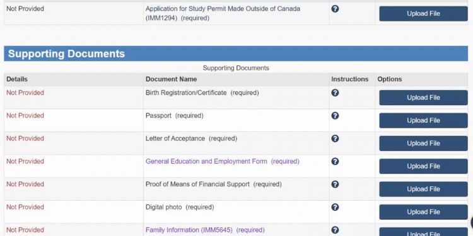Screen dimensions: 473x236
Task: Upload file for Digital photo
Action: point(423,212)
